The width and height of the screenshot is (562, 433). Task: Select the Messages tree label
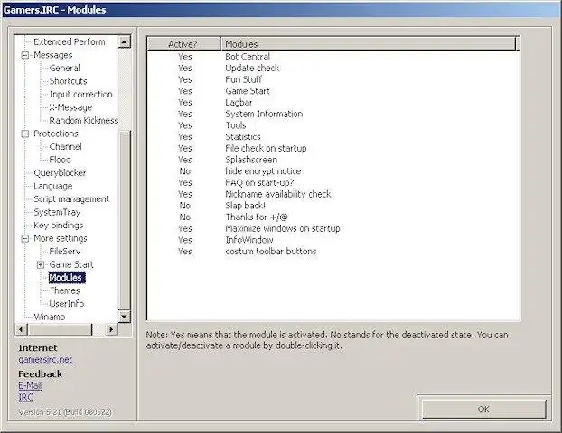click(x=52, y=55)
